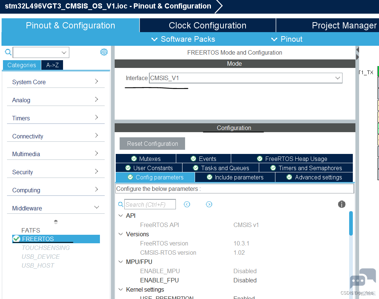Select the A->Z view tab

[52, 65]
